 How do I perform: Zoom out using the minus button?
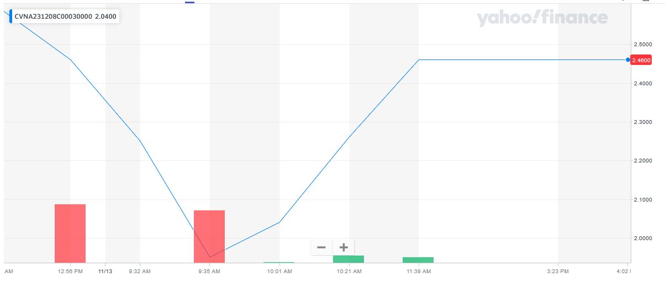pyautogui.click(x=321, y=247)
